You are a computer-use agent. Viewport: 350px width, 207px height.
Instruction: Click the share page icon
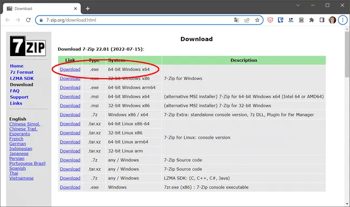(x=247, y=20)
